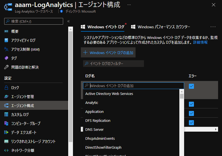Click dropdown list scrollbar thumb

[182, 96]
